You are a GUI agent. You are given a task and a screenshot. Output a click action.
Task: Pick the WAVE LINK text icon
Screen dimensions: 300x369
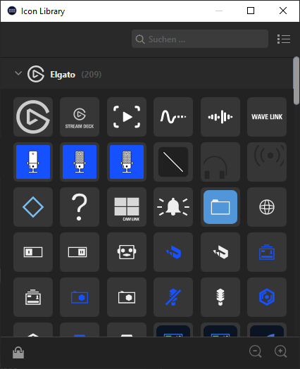point(267,117)
